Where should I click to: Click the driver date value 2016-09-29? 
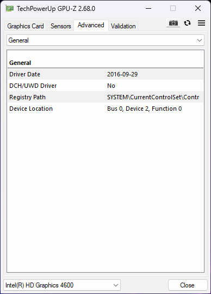coord(122,74)
